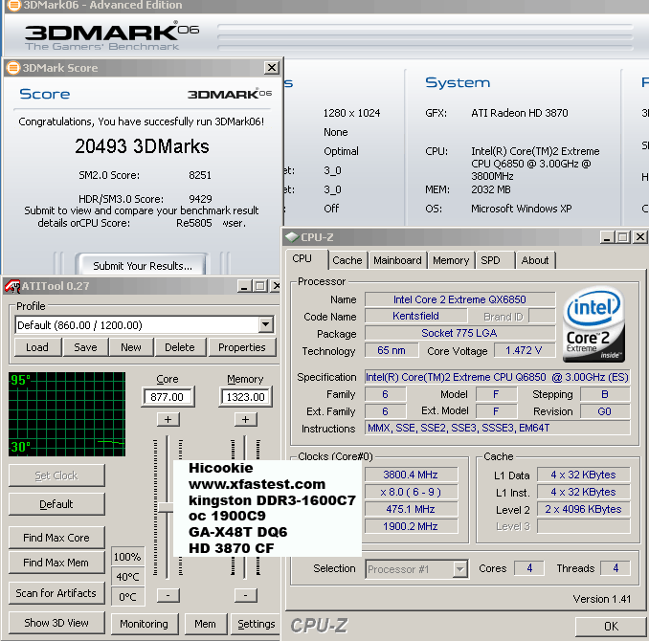The width and height of the screenshot is (649, 641).
Task: Click the New profile button
Action: [131, 347]
